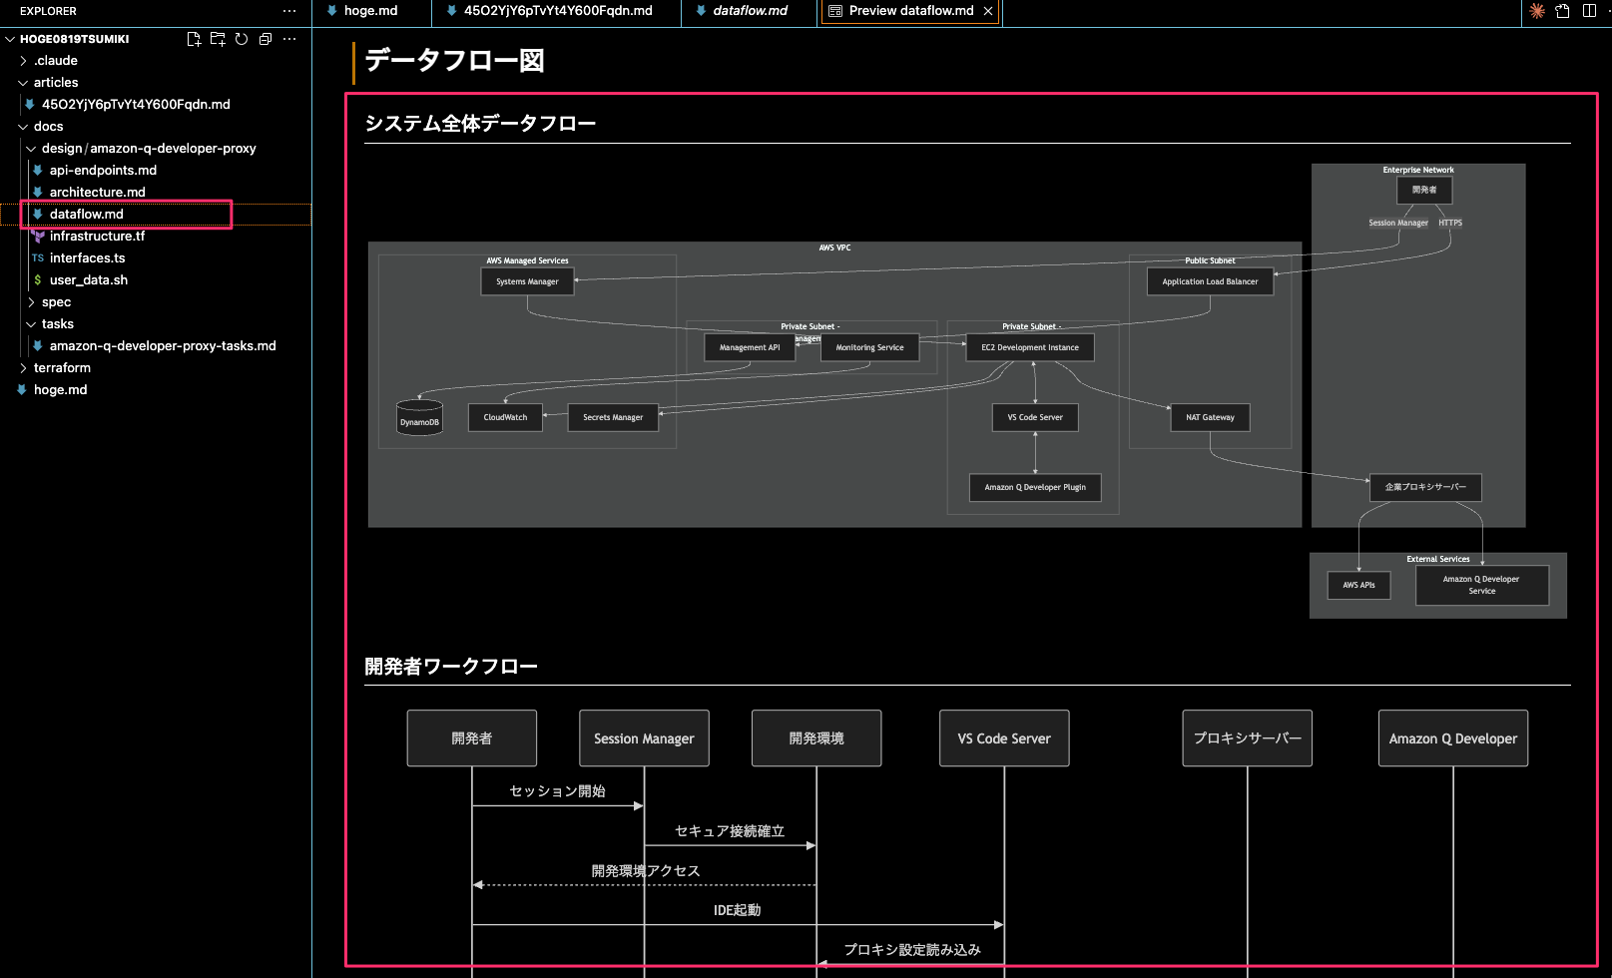Click the 開発者ワークフロー section heading
This screenshot has height=978, width=1612.
click(x=451, y=667)
